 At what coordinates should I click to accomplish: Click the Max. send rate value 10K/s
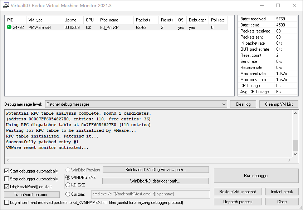pyautogui.click(x=282, y=74)
